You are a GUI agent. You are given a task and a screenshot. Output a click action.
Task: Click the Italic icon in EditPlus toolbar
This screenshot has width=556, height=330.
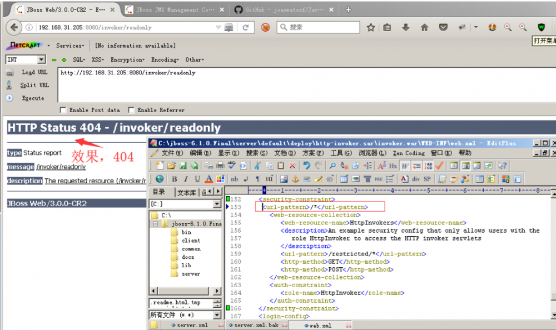[x=186, y=179]
